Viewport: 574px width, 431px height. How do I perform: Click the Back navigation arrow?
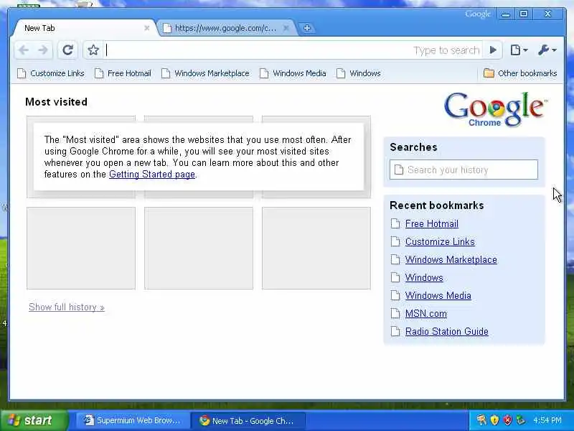pyautogui.click(x=24, y=50)
